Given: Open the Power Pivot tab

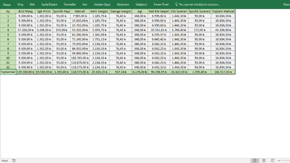Looking at the screenshot, I should [x=161, y=4].
